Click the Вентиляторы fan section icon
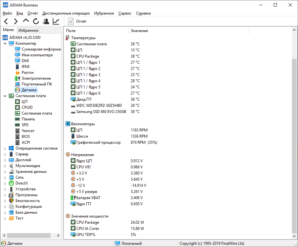This screenshot has height=247, width=298. [x=68, y=124]
